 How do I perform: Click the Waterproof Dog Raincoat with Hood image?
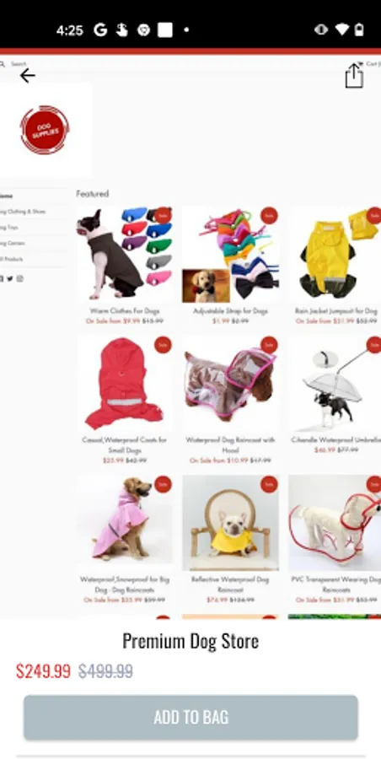click(x=230, y=384)
